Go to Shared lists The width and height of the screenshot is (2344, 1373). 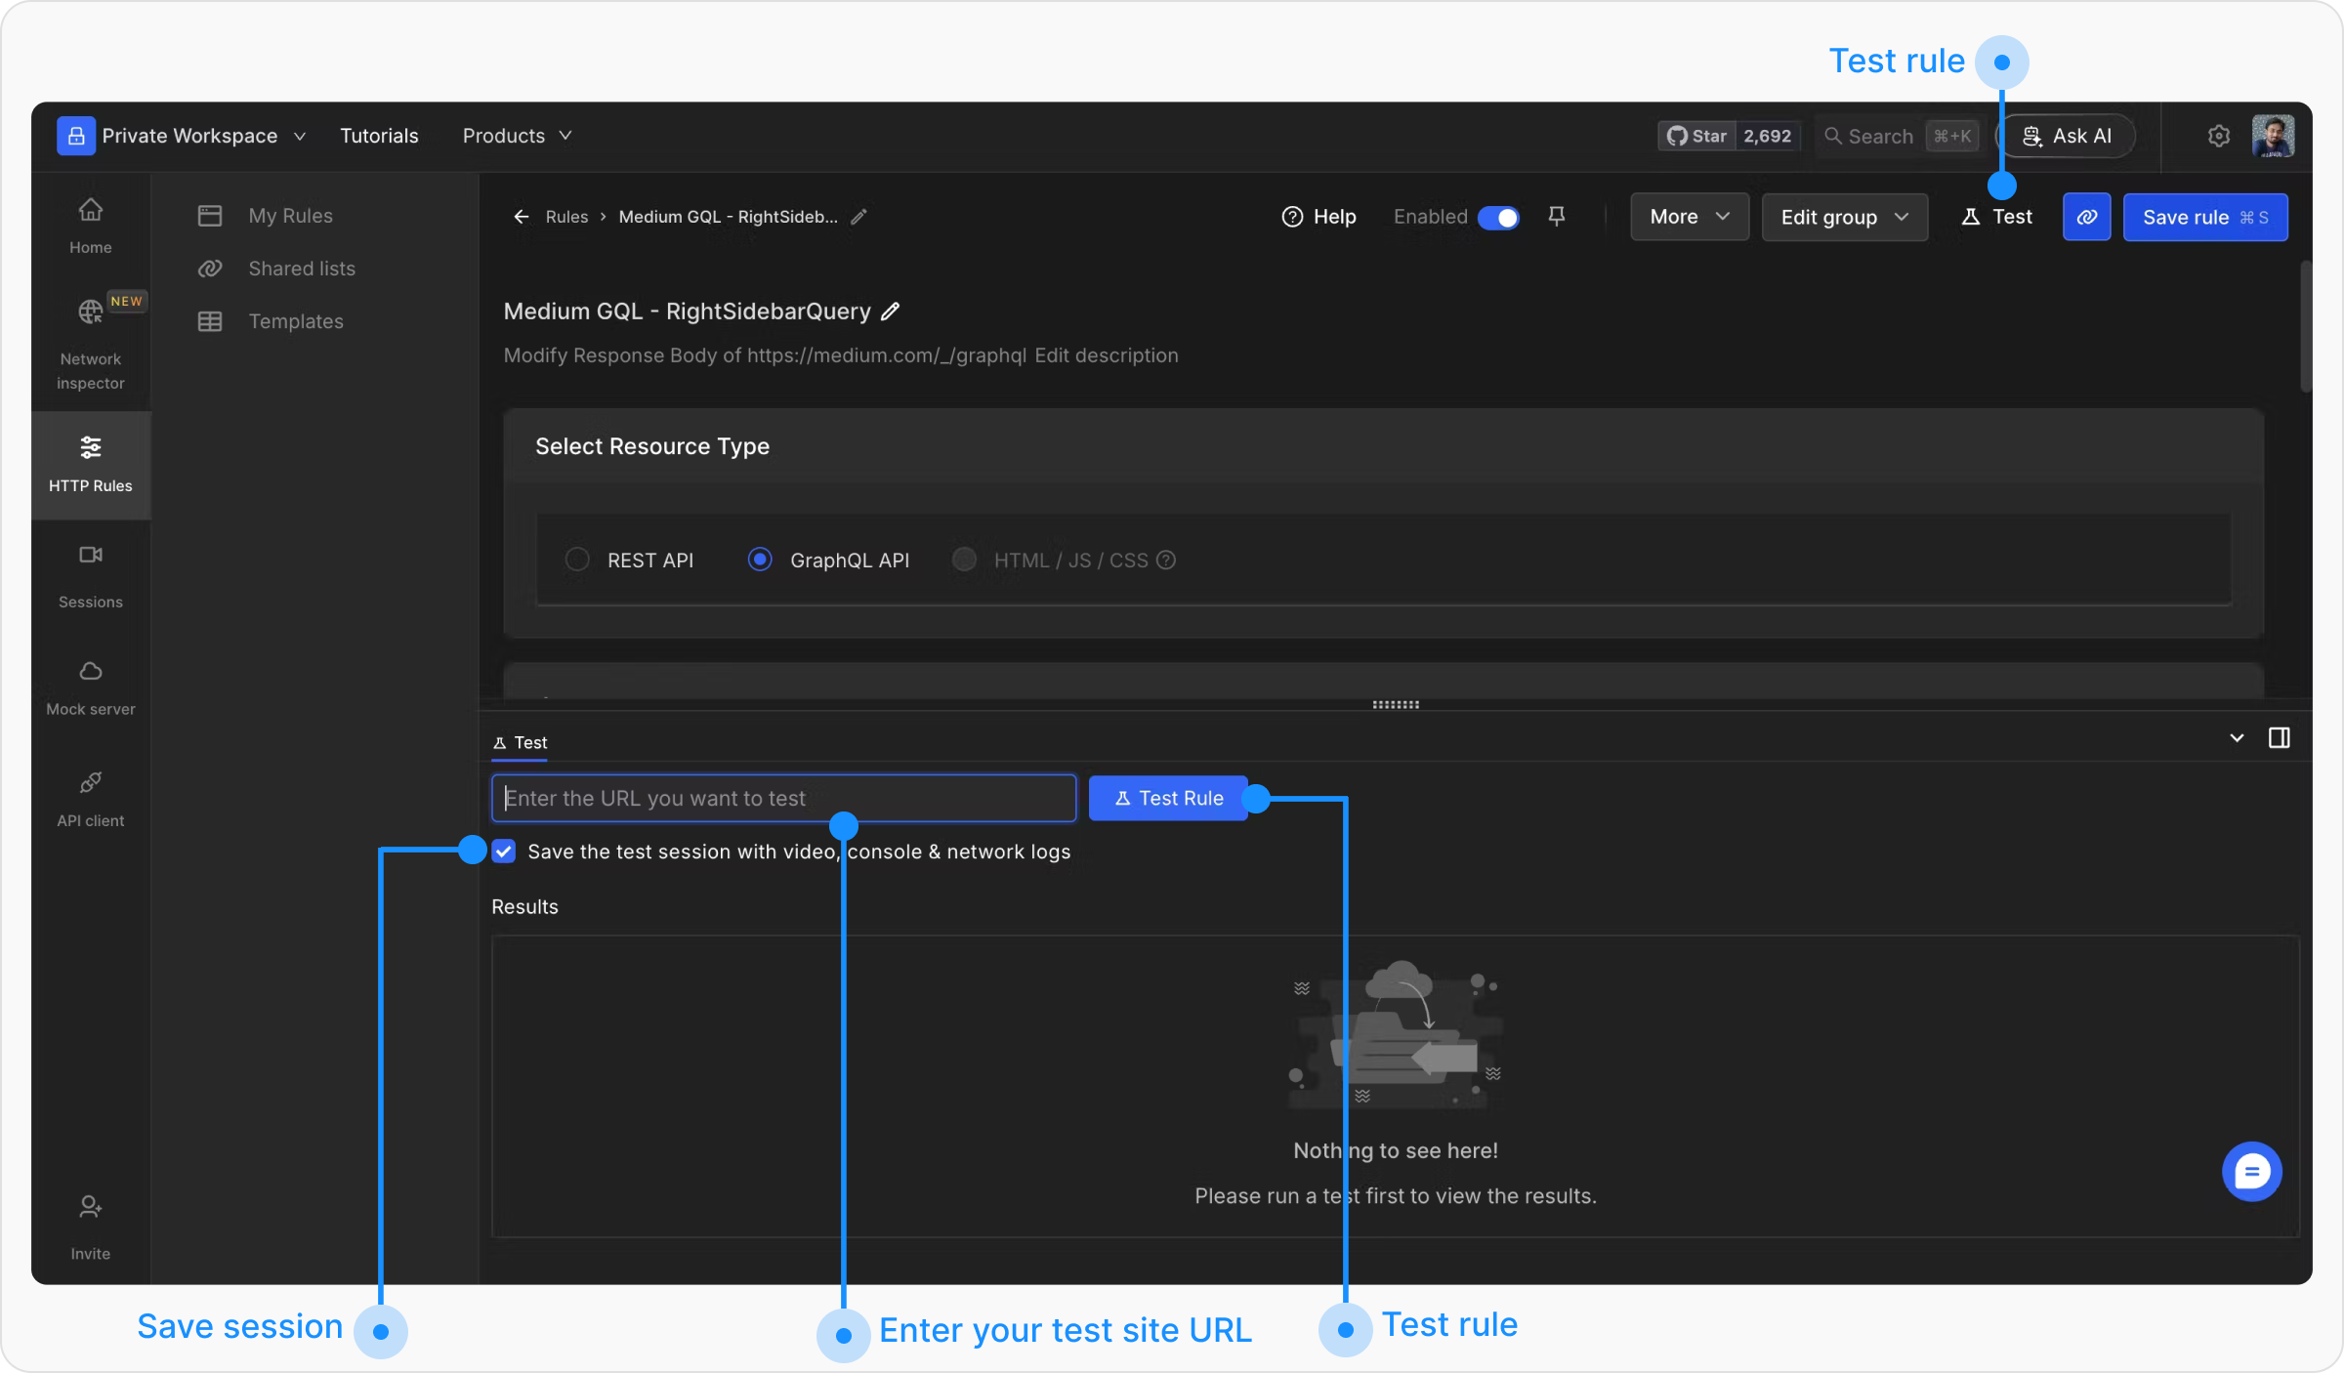pos(301,269)
